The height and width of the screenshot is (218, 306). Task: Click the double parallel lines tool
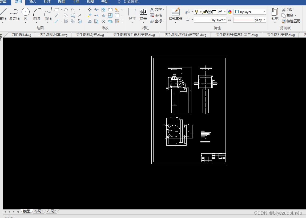[x=57, y=15]
